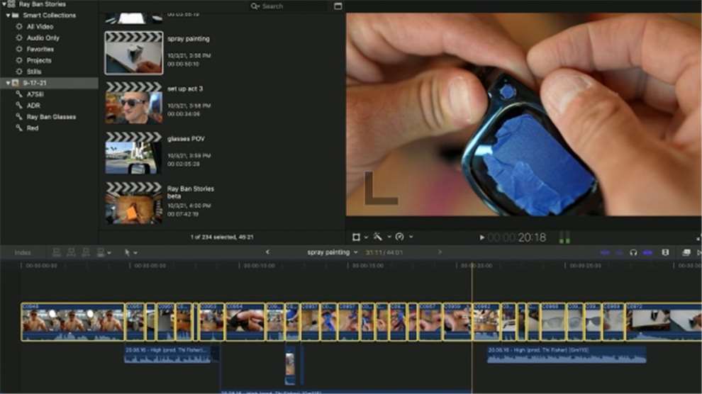Insert selected clip into the timeline
Screen dimensions: 702x394
point(71,253)
